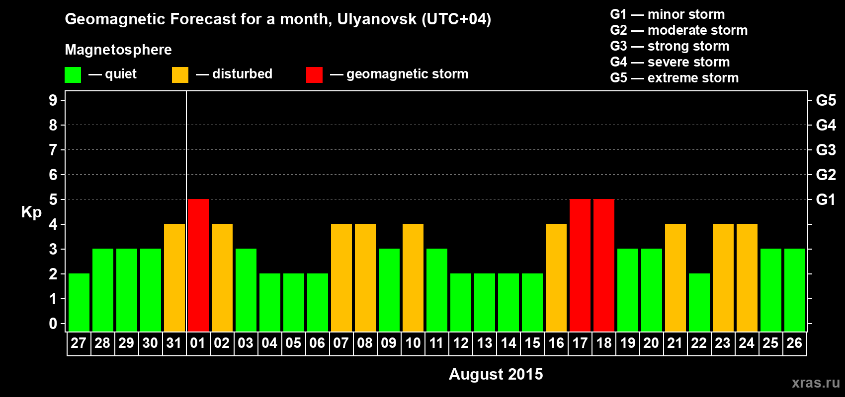Click the orange bar for day 02

[222, 277]
